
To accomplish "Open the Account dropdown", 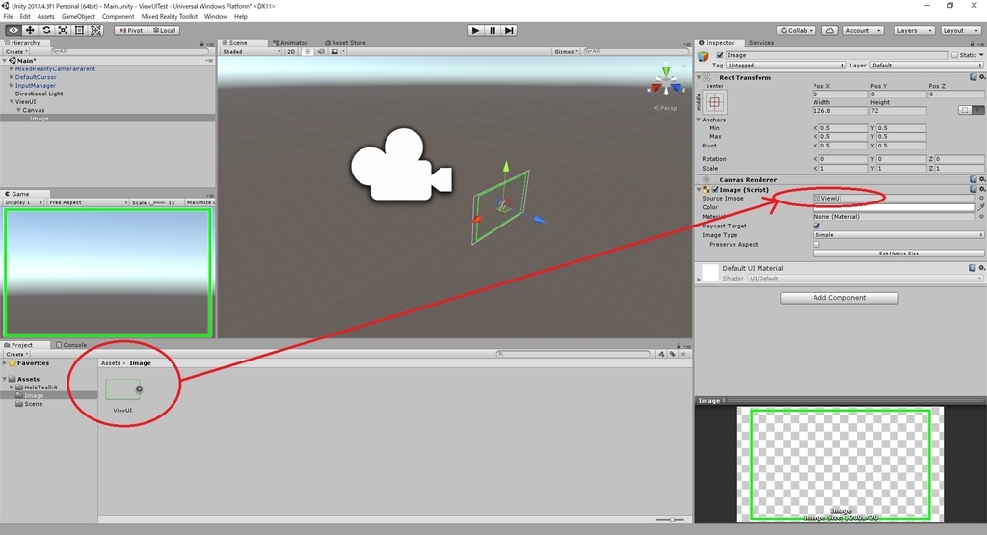I will pos(863,30).
